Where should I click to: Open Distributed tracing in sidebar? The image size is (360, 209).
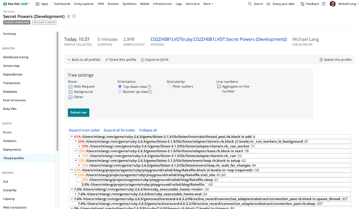click(16, 57)
